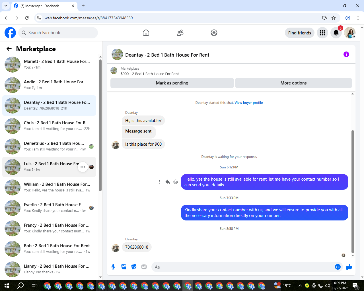Open Andie conversation
The width and height of the screenshot is (364, 291).
(49, 85)
